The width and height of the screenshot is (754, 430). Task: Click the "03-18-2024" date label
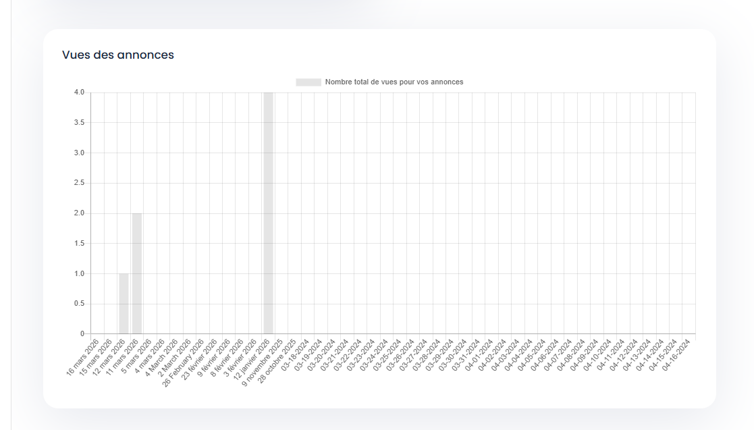297,353
